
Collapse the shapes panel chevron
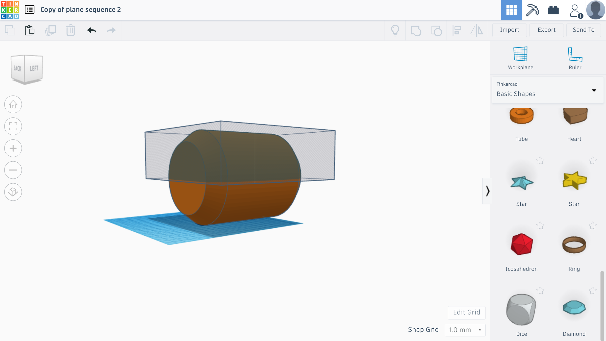[487, 191]
